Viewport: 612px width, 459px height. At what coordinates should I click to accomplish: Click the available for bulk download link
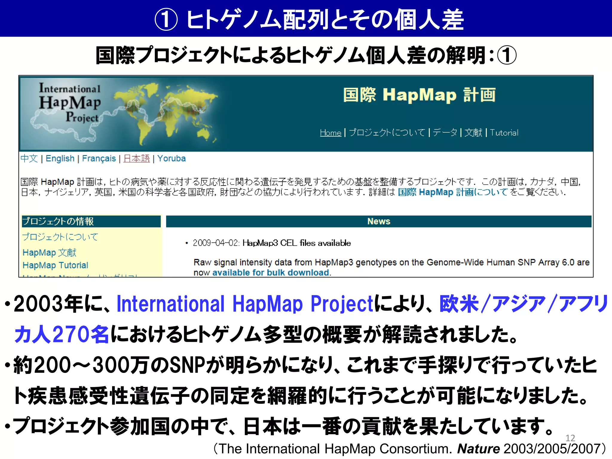click(271, 273)
